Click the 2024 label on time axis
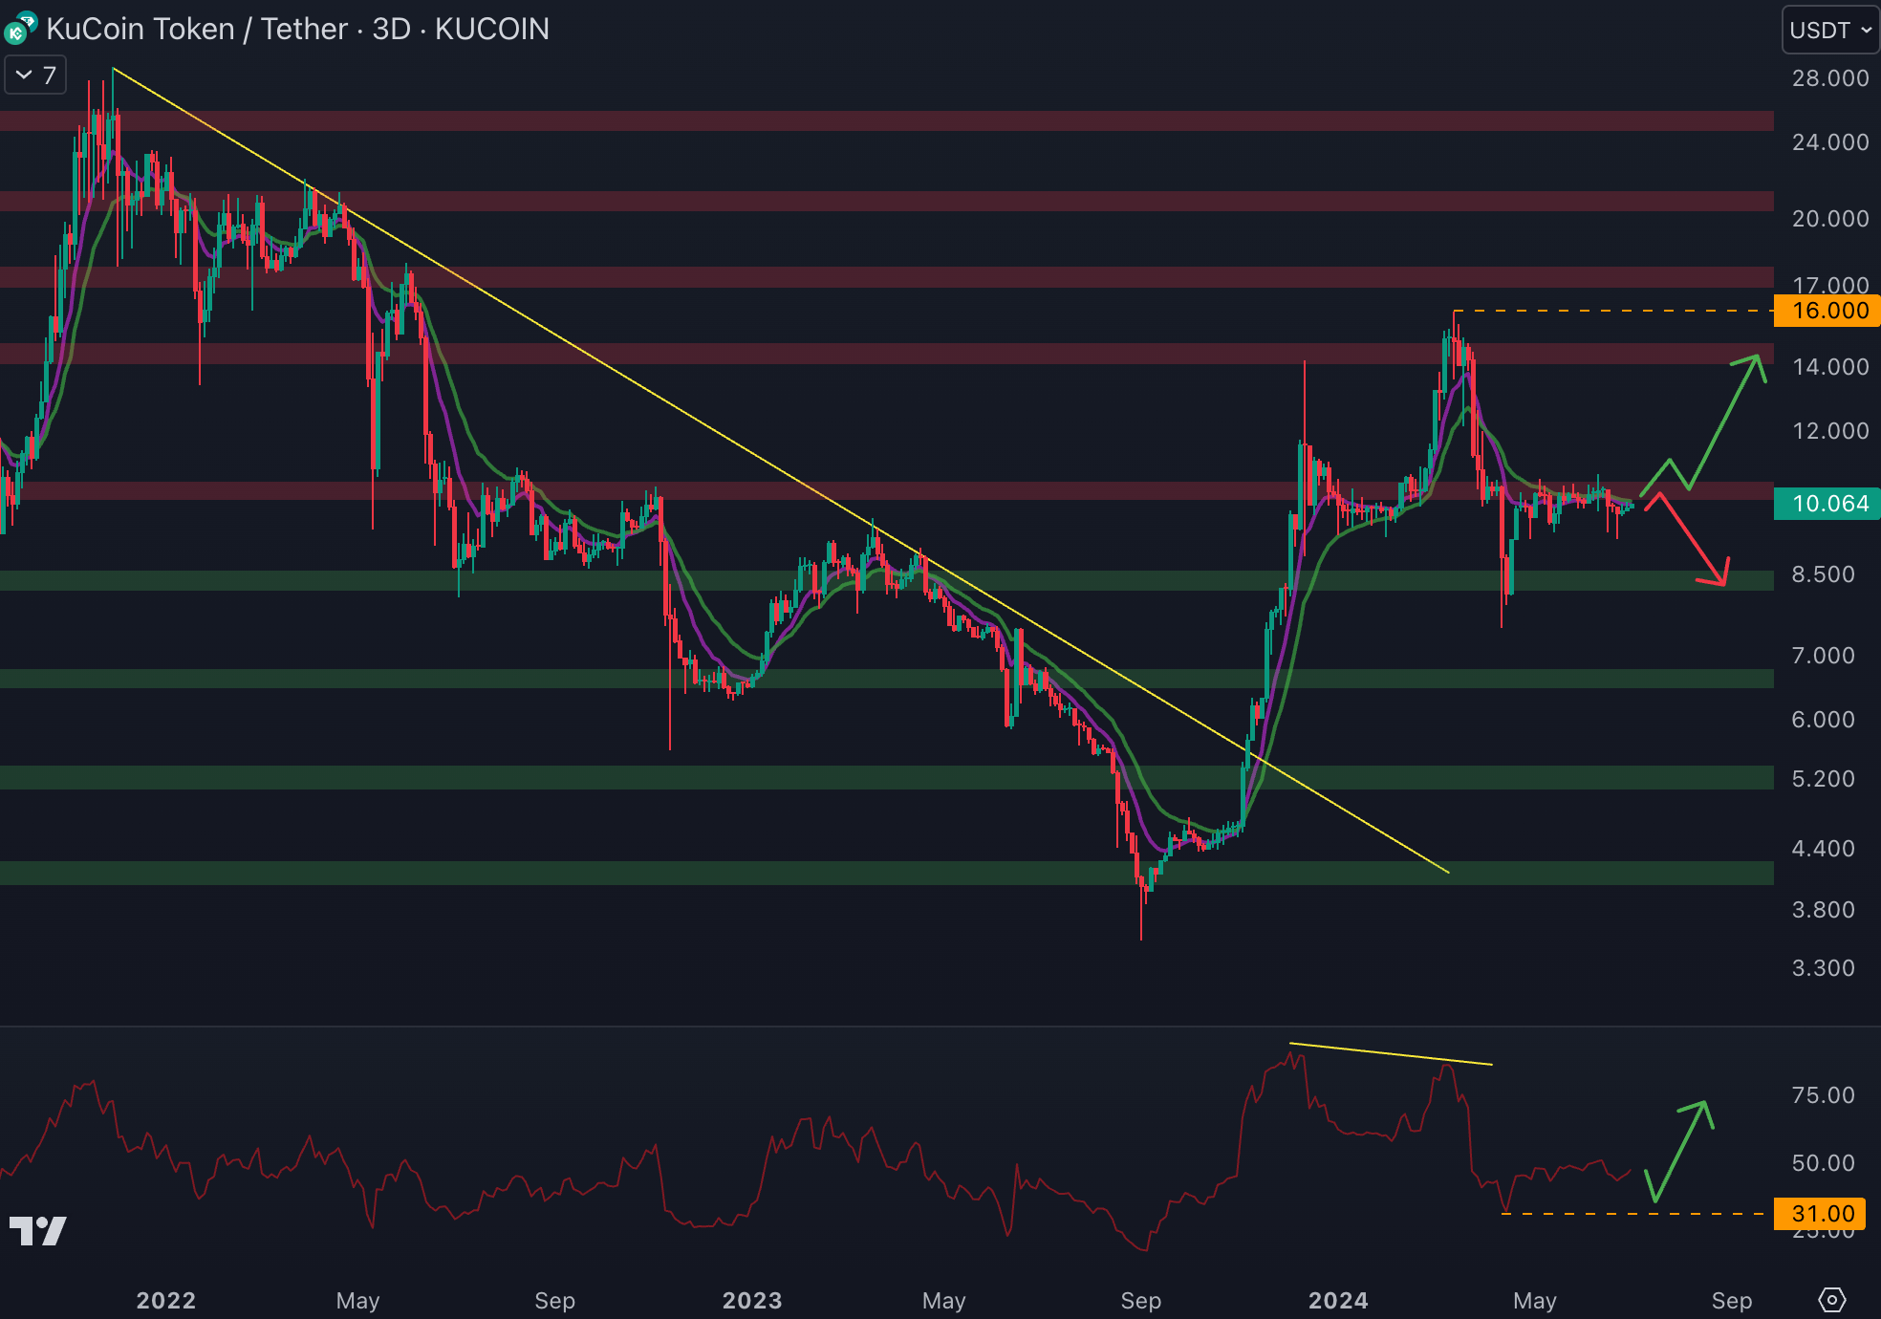The height and width of the screenshot is (1319, 1881). 1337,1300
